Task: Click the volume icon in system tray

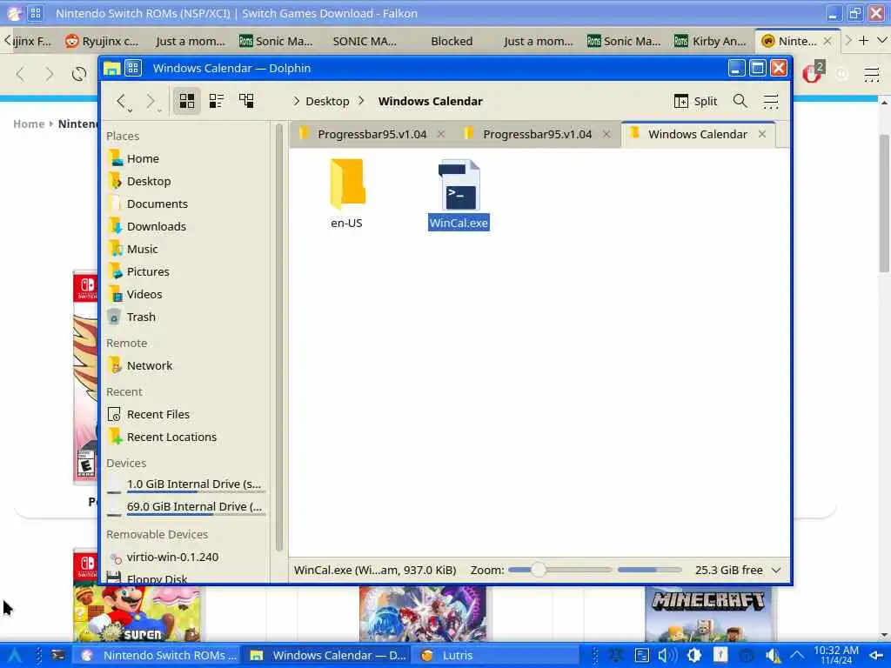Action: click(667, 656)
